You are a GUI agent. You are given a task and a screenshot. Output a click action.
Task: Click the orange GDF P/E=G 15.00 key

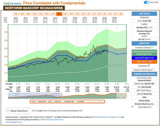[x=144, y=62]
